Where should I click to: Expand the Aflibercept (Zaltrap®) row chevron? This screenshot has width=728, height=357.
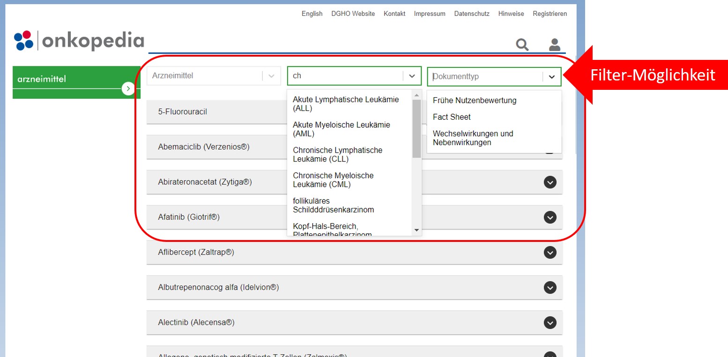pos(550,252)
